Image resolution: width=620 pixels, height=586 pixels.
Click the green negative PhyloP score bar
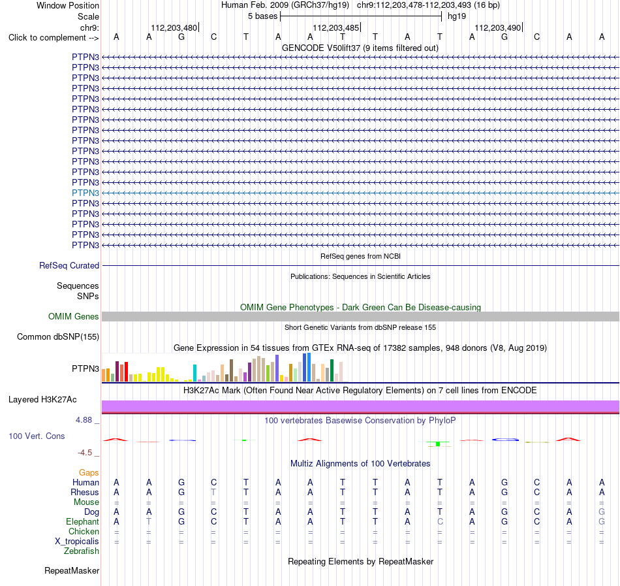438,444
